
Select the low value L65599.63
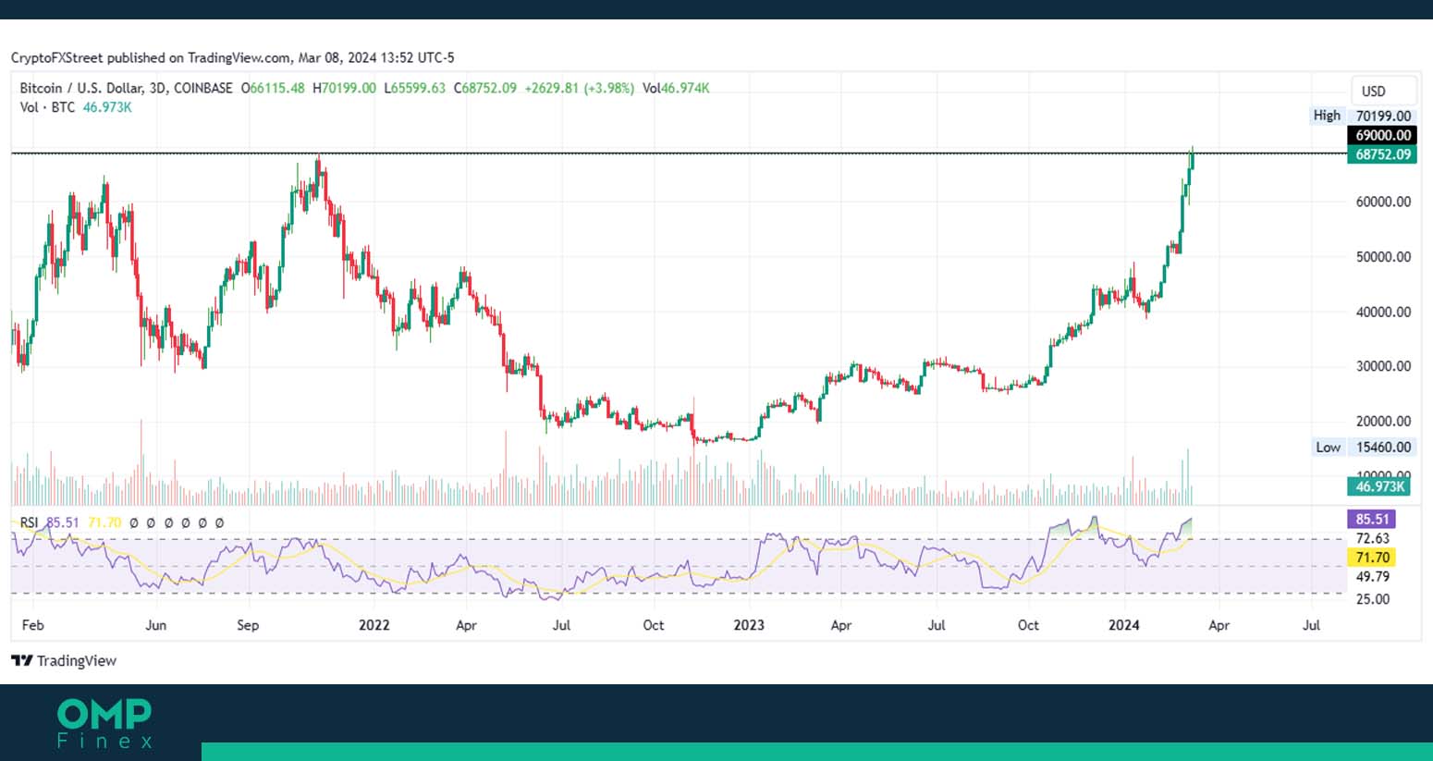point(414,88)
